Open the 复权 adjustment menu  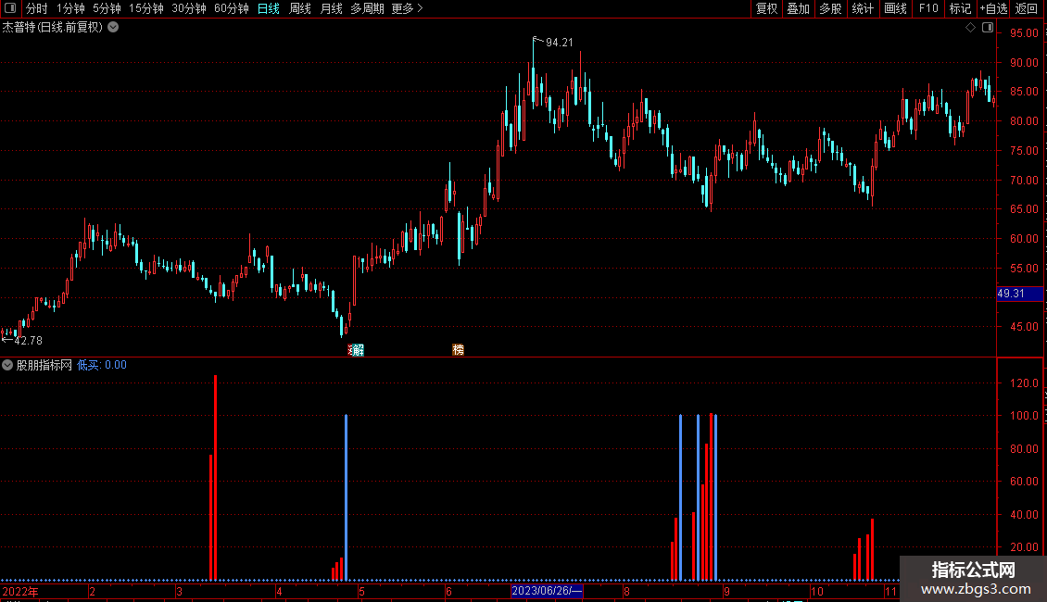coord(766,8)
